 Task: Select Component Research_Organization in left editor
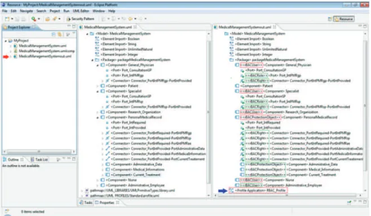coord(133,112)
